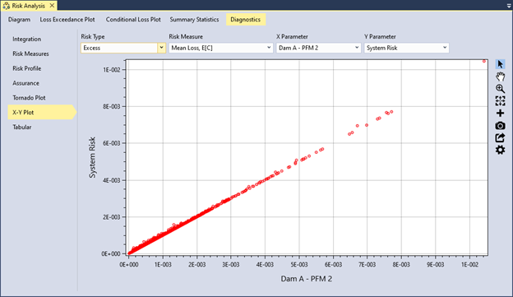Click the Excess value in Risk Type field
513x297 pixels.
pos(92,48)
